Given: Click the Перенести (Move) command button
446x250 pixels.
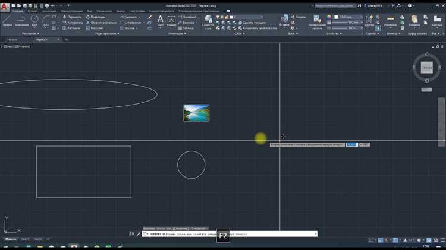Looking at the screenshot, I should (72, 17).
